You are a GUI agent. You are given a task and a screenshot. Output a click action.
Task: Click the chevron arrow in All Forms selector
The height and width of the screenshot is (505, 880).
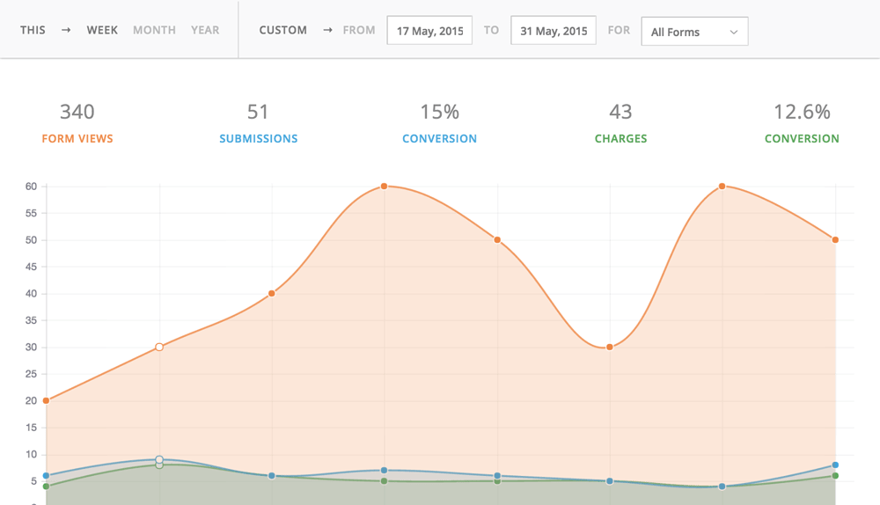[x=734, y=33]
